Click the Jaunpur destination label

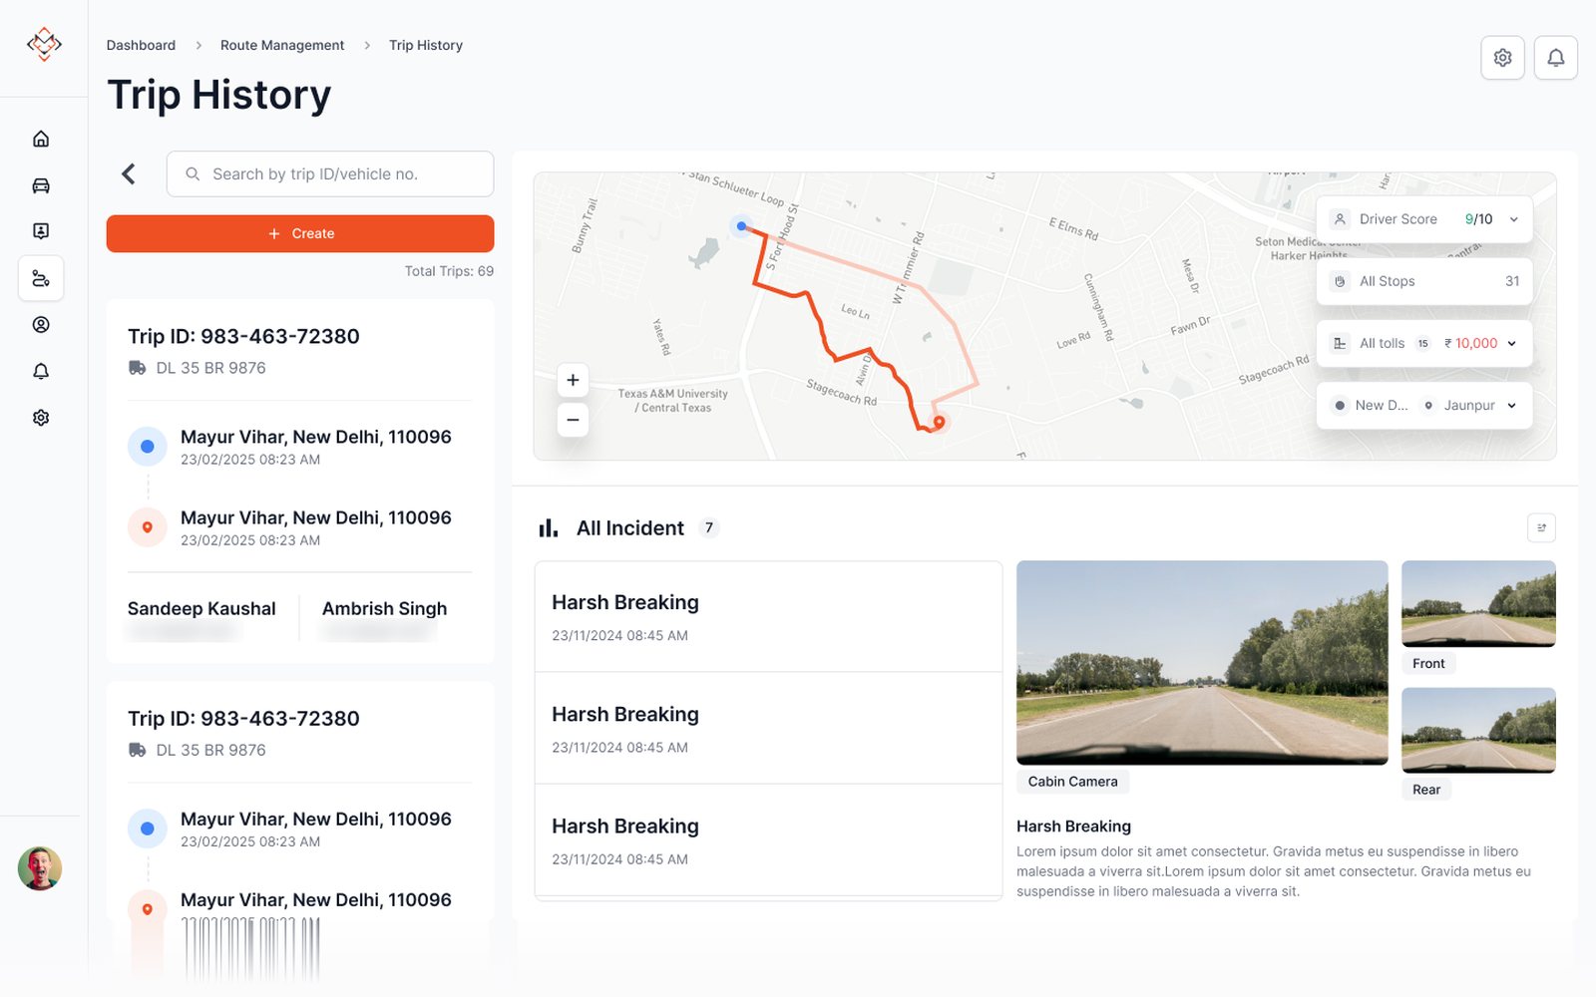coord(1469,405)
